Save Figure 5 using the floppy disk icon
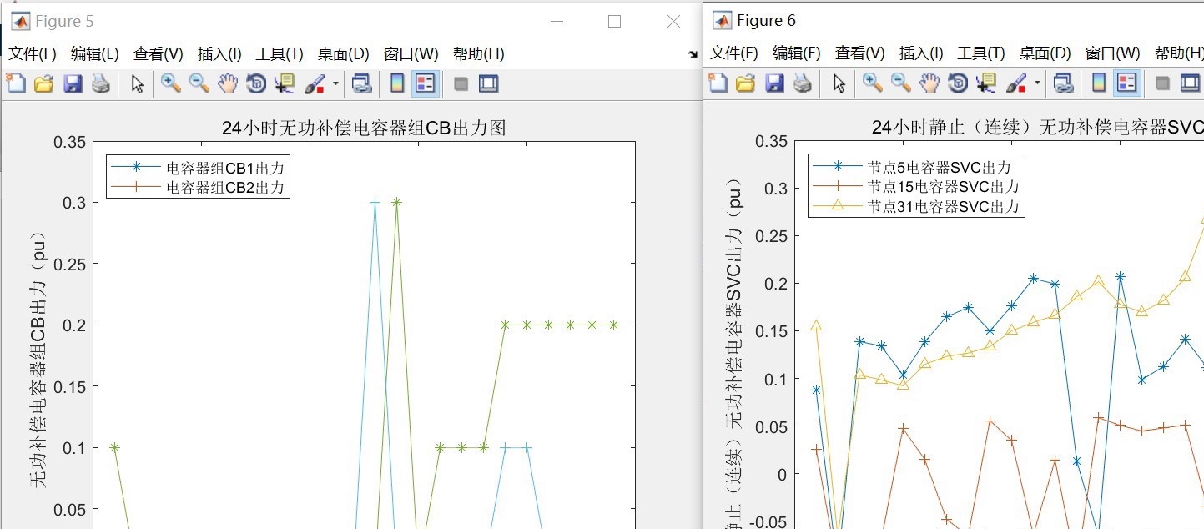This screenshot has width=1204, height=529. point(73,83)
